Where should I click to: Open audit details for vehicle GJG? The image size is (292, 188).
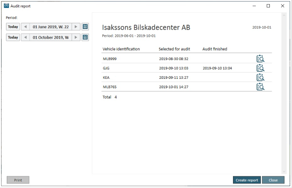tap(260, 68)
